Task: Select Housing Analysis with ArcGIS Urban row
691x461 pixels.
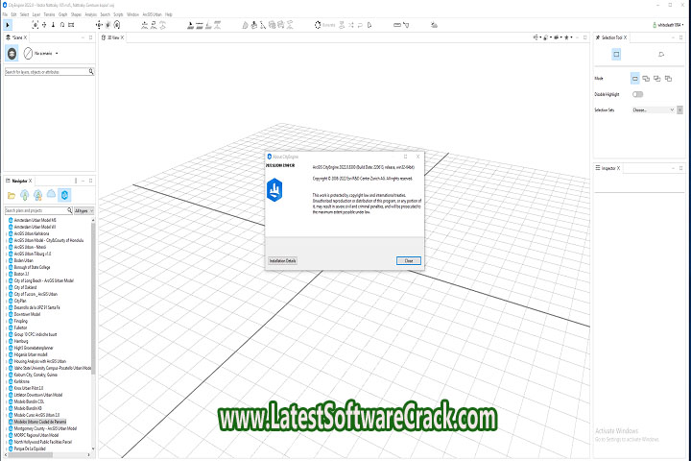Action: tap(39, 361)
